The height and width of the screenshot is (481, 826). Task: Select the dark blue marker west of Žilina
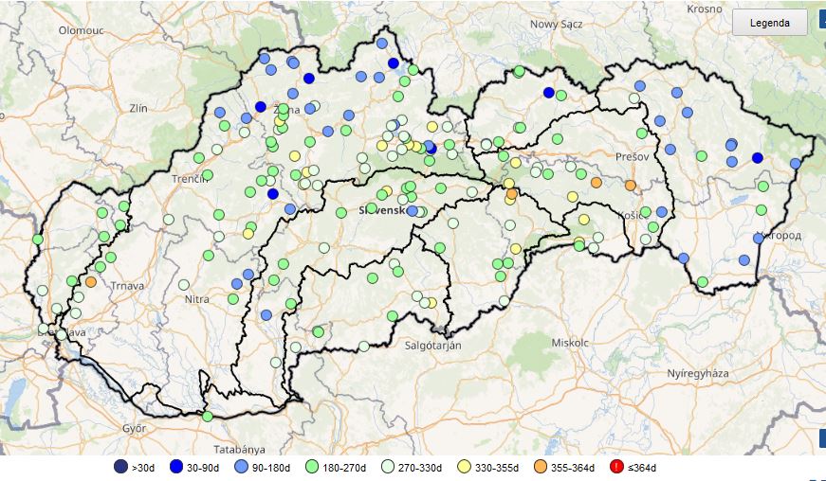[x=260, y=107]
